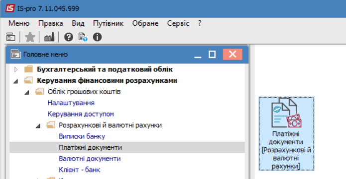346x179 pixels.
Task: Click the help question mark icon
Action: (68, 37)
